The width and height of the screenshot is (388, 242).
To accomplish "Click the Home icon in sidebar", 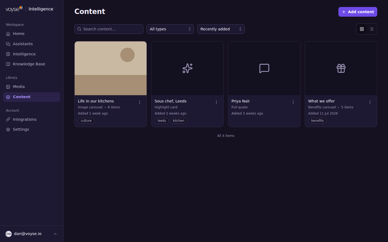I will 8,34.
